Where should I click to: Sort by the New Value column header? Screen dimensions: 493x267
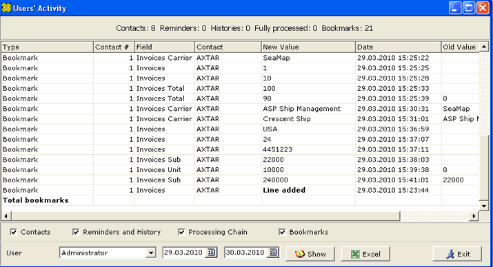point(308,47)
